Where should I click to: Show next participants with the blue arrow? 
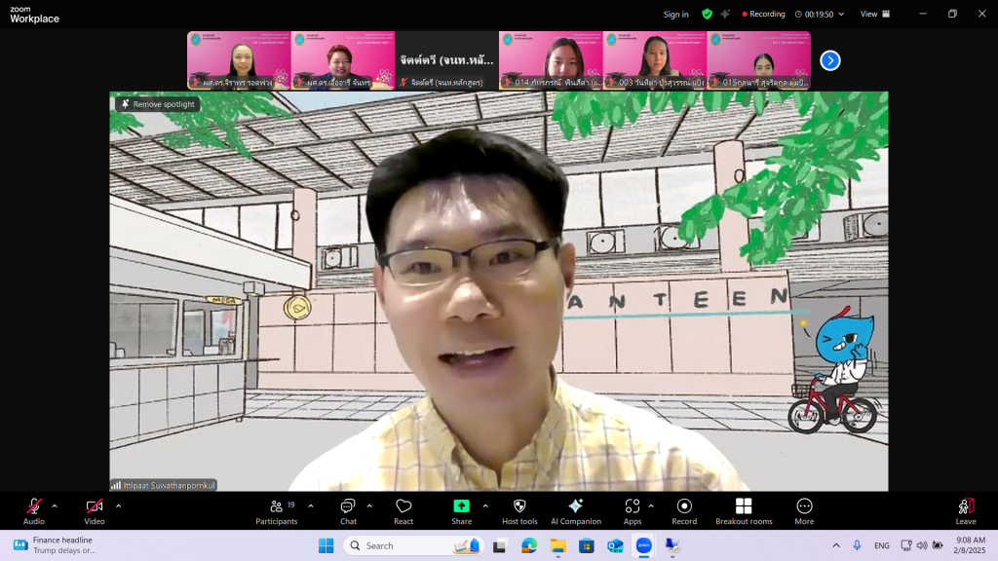click(829, 60)
